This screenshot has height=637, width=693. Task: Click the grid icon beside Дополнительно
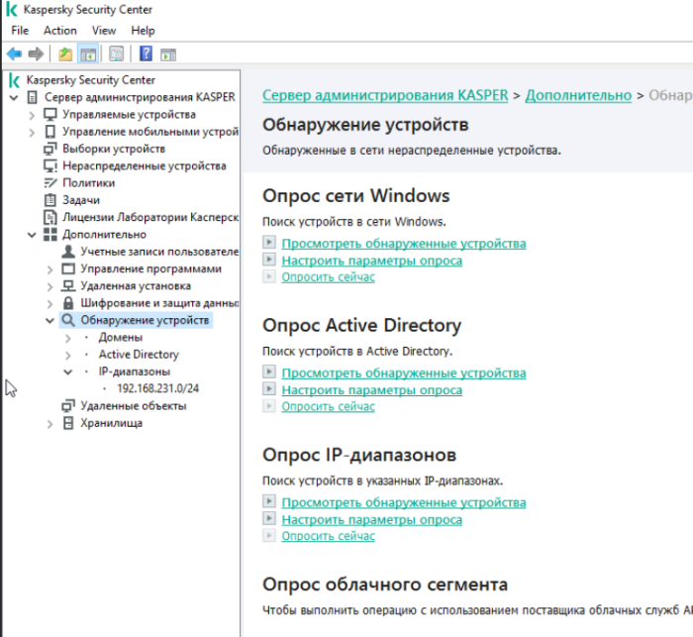[x=50, y=234]
